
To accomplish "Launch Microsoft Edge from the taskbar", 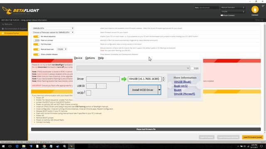I will click(x=17, y=146).
